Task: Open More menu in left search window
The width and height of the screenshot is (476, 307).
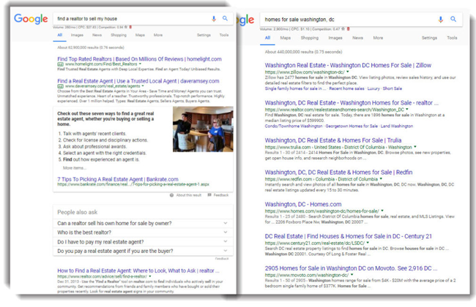Action: coord(158,35)
